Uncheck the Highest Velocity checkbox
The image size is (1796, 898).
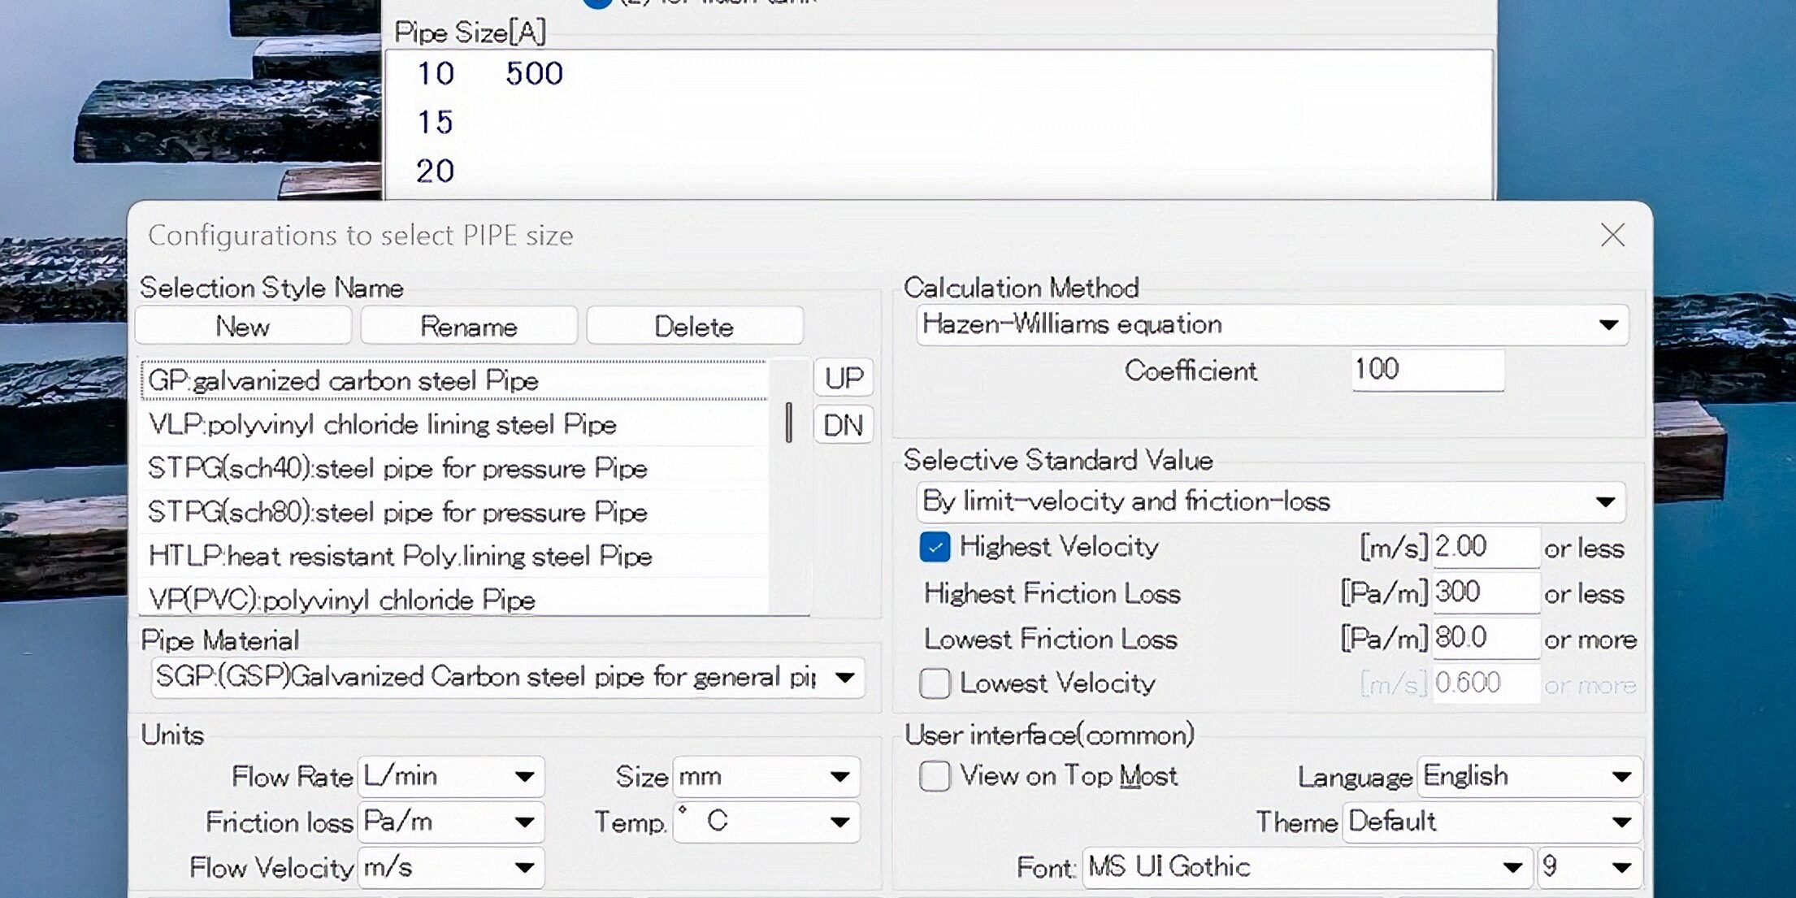[x=935, y=547]
